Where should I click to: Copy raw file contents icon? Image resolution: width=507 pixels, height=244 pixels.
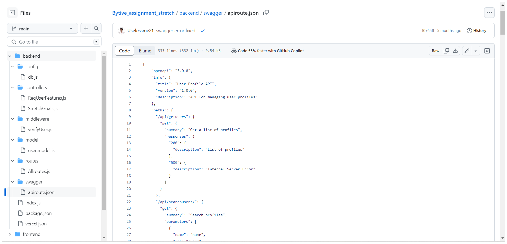point(446,51)
